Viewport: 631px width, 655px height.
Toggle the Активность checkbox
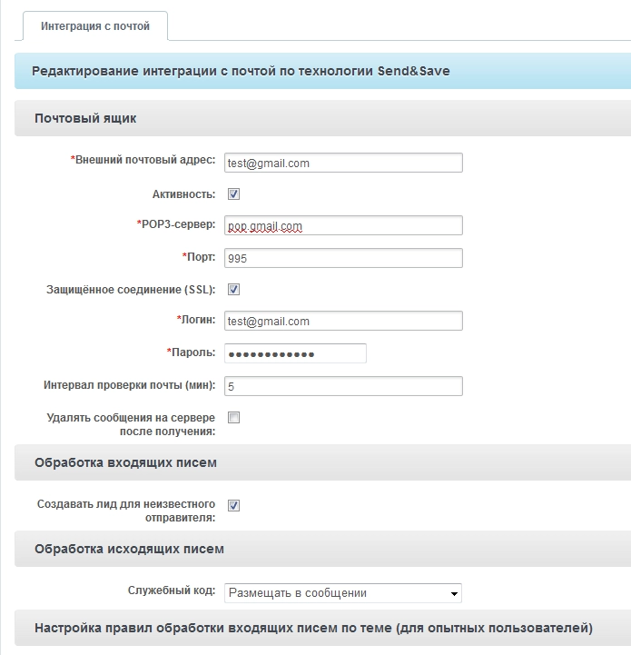click(x=233, y=194)
